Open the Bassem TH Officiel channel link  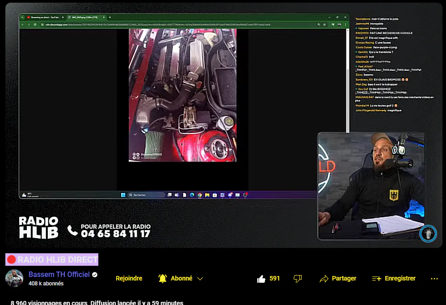tap(59, 274)
